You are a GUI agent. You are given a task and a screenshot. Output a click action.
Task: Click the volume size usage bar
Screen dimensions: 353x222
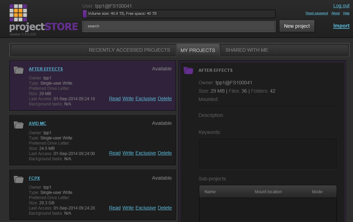click(179, 14)
